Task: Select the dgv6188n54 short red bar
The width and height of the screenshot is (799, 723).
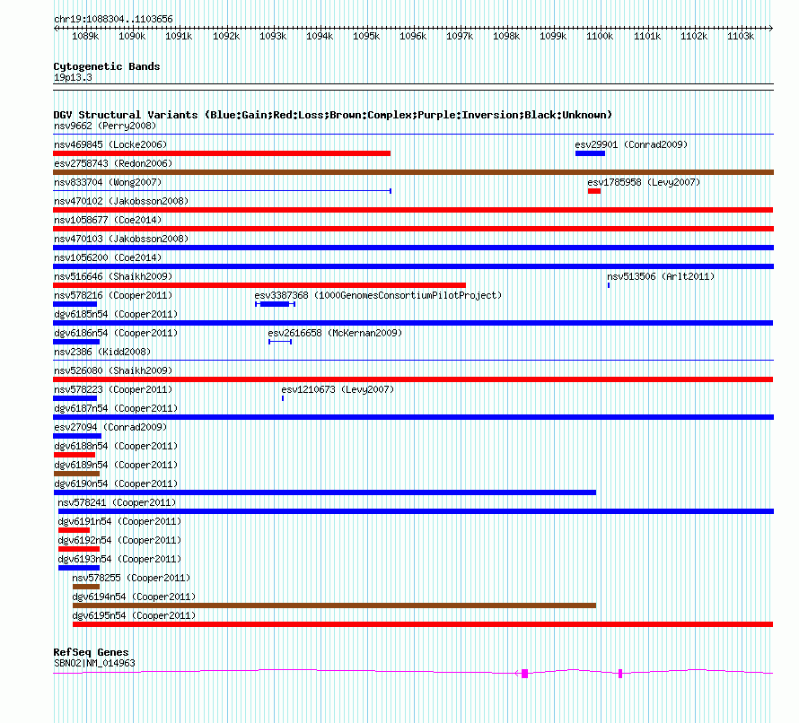Action: point(75,455)
